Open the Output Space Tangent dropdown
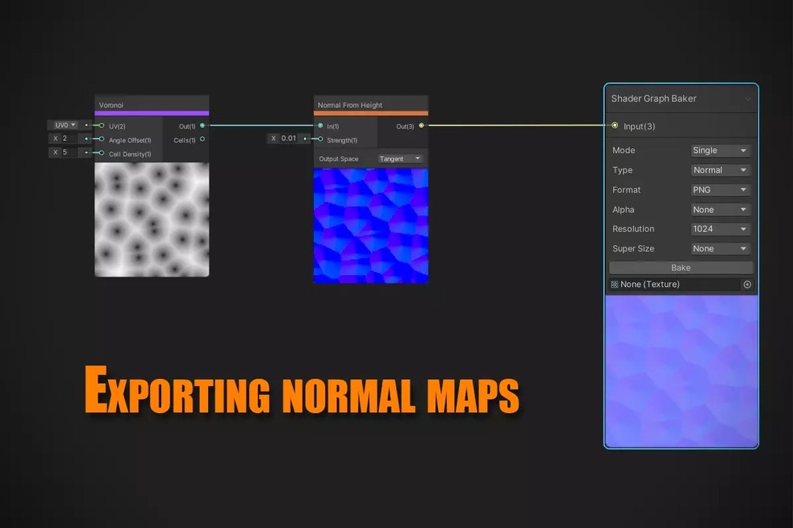 point(400,158)
